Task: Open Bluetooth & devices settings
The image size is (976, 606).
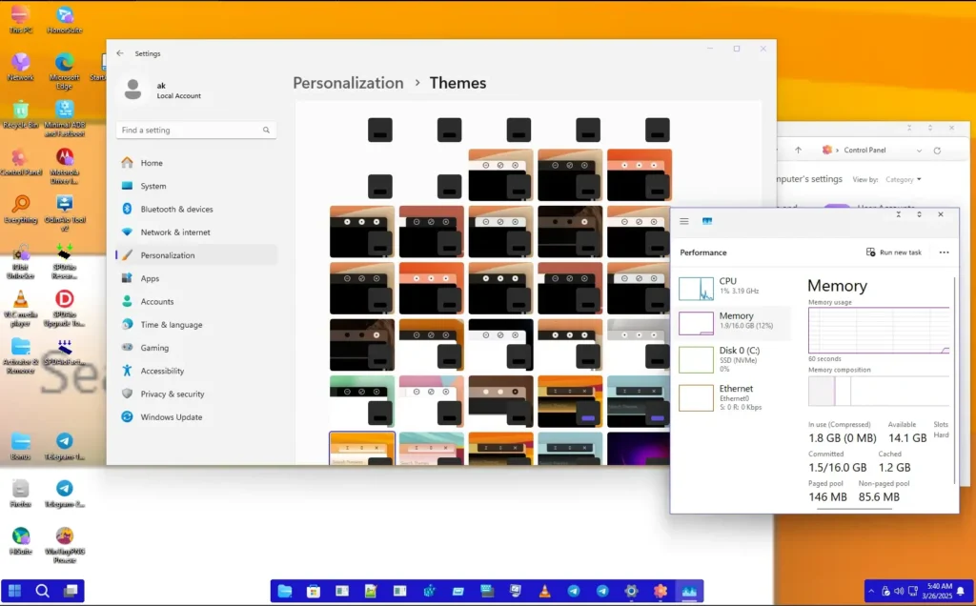Action: click(x=176, y=210)
